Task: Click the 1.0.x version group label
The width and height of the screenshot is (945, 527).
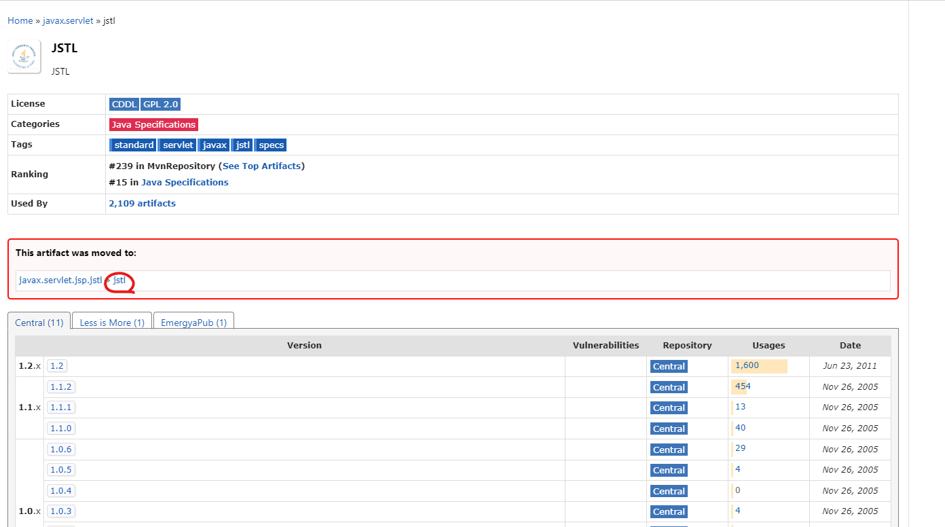Action: click(30, 511)
